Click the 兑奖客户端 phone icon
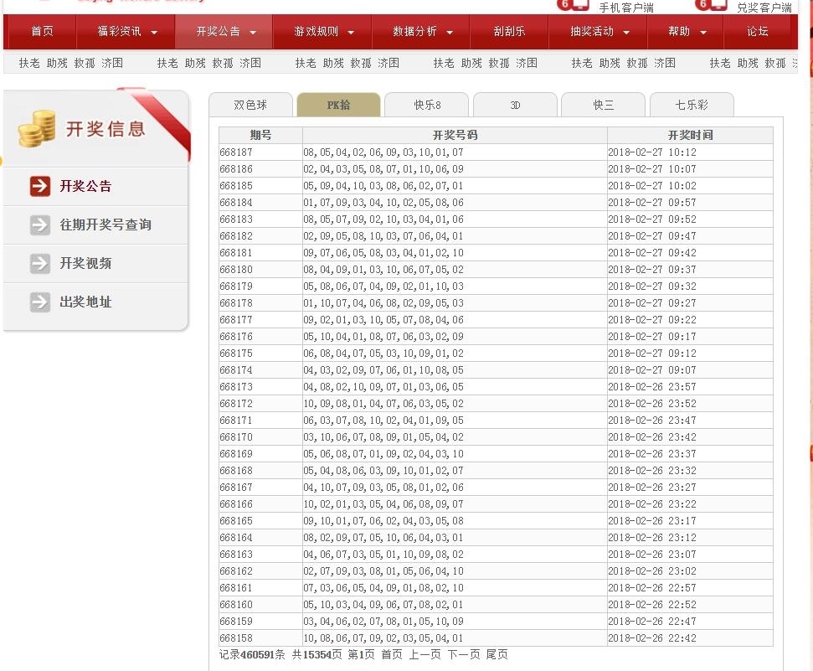Screen dimensions: 813x671 (x=711, y=5)
